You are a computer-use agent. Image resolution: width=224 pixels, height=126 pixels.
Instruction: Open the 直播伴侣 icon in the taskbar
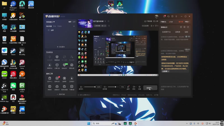pos(135,123)
